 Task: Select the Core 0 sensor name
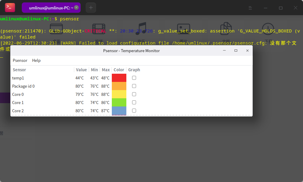18,94
